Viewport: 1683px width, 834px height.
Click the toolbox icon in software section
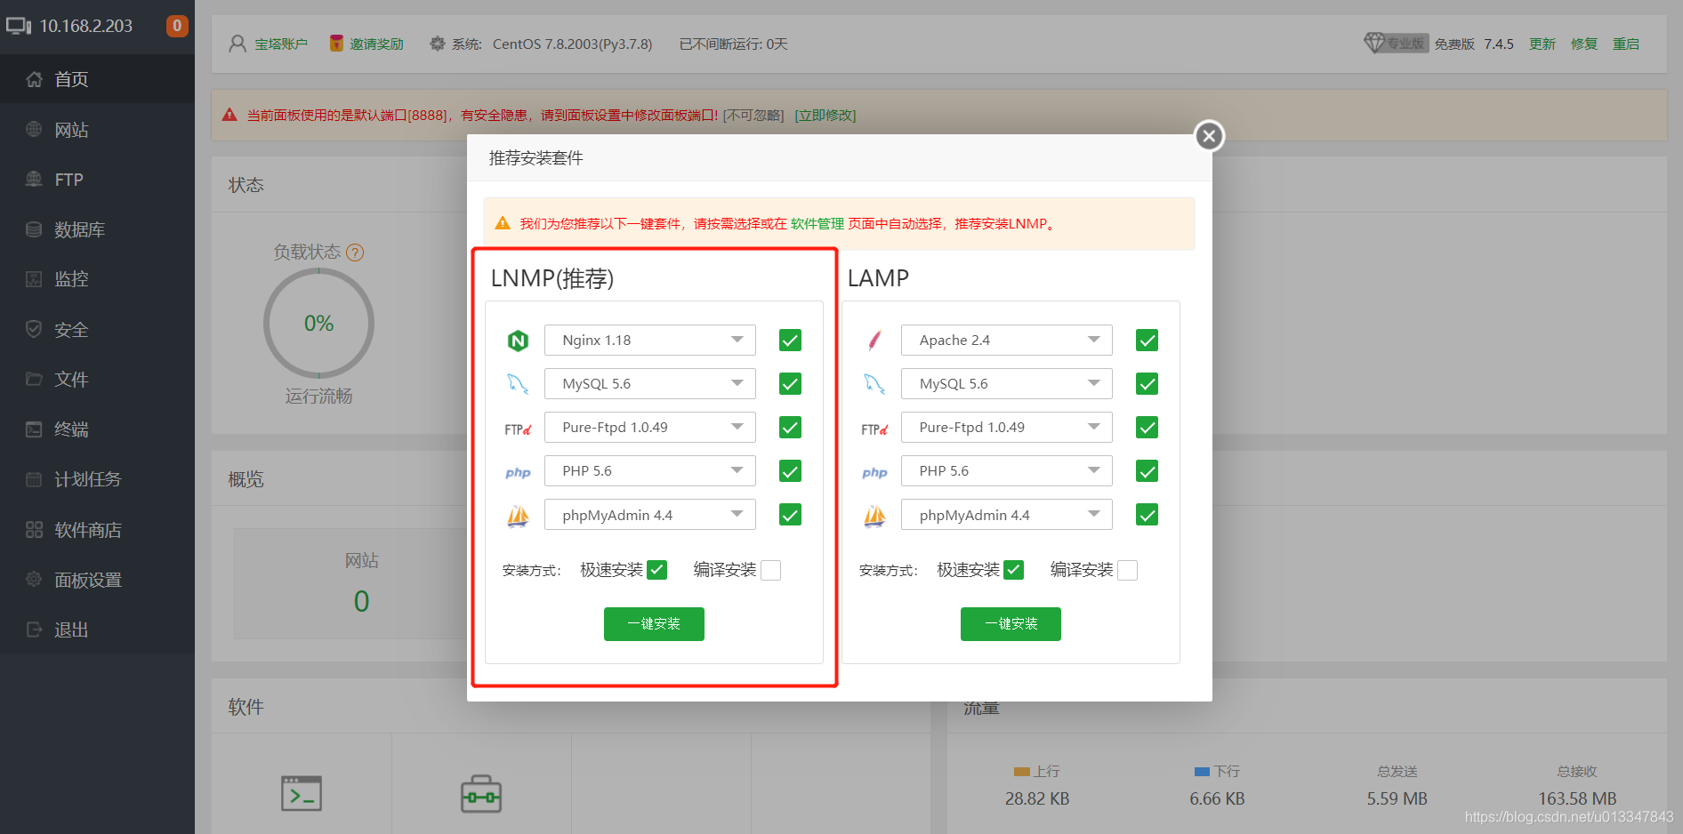[x=481, y=794]
